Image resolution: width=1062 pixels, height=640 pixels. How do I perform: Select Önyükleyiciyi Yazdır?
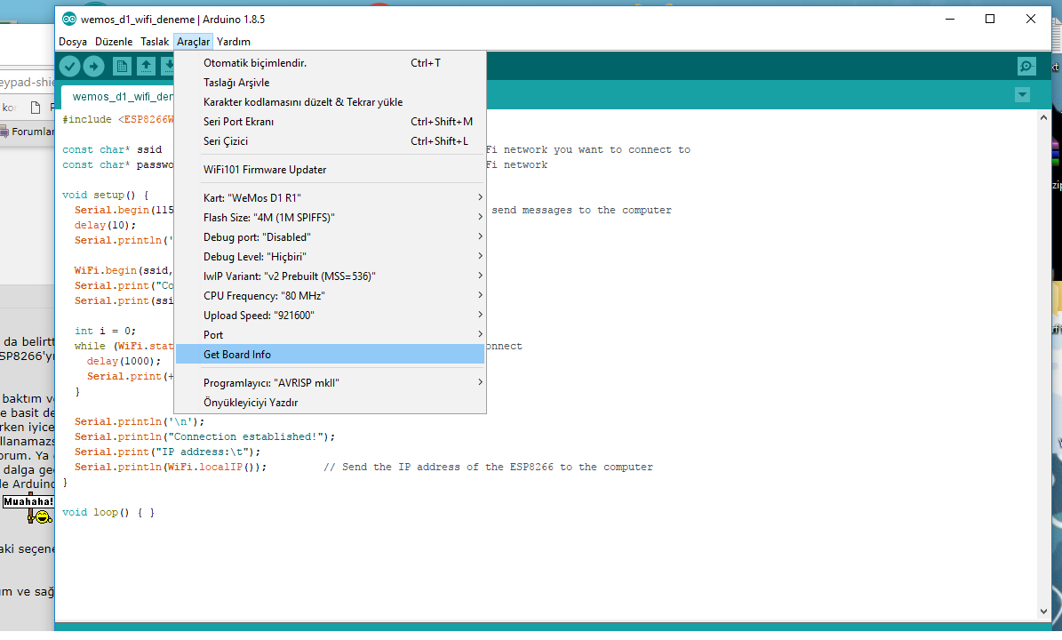(x=330, y=403)
